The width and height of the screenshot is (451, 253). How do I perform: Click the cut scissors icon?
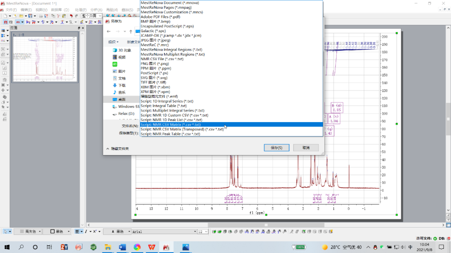(x=58, y=16)
